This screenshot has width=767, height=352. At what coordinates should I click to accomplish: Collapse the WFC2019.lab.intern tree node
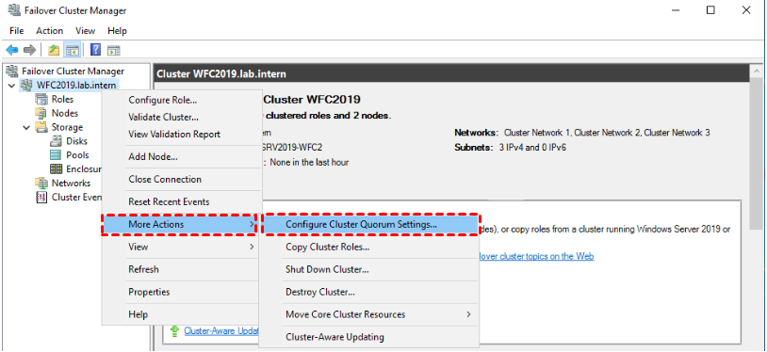coord(11,86)
